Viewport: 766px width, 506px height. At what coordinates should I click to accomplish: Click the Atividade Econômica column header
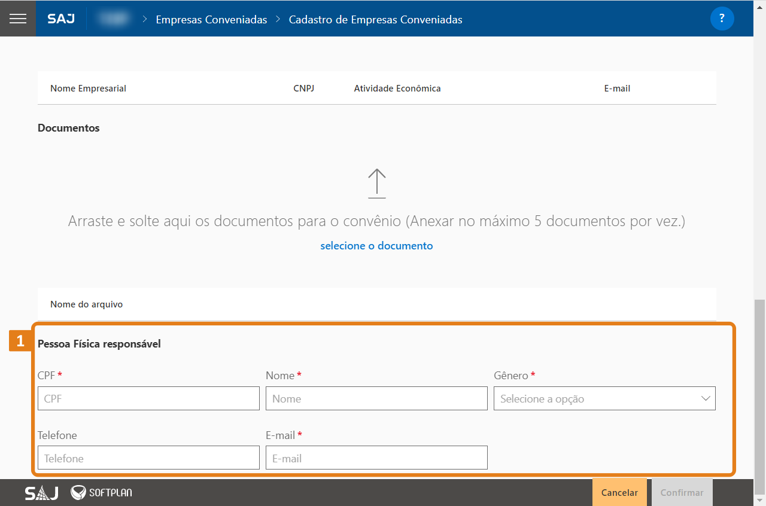[x=397, y=89]
